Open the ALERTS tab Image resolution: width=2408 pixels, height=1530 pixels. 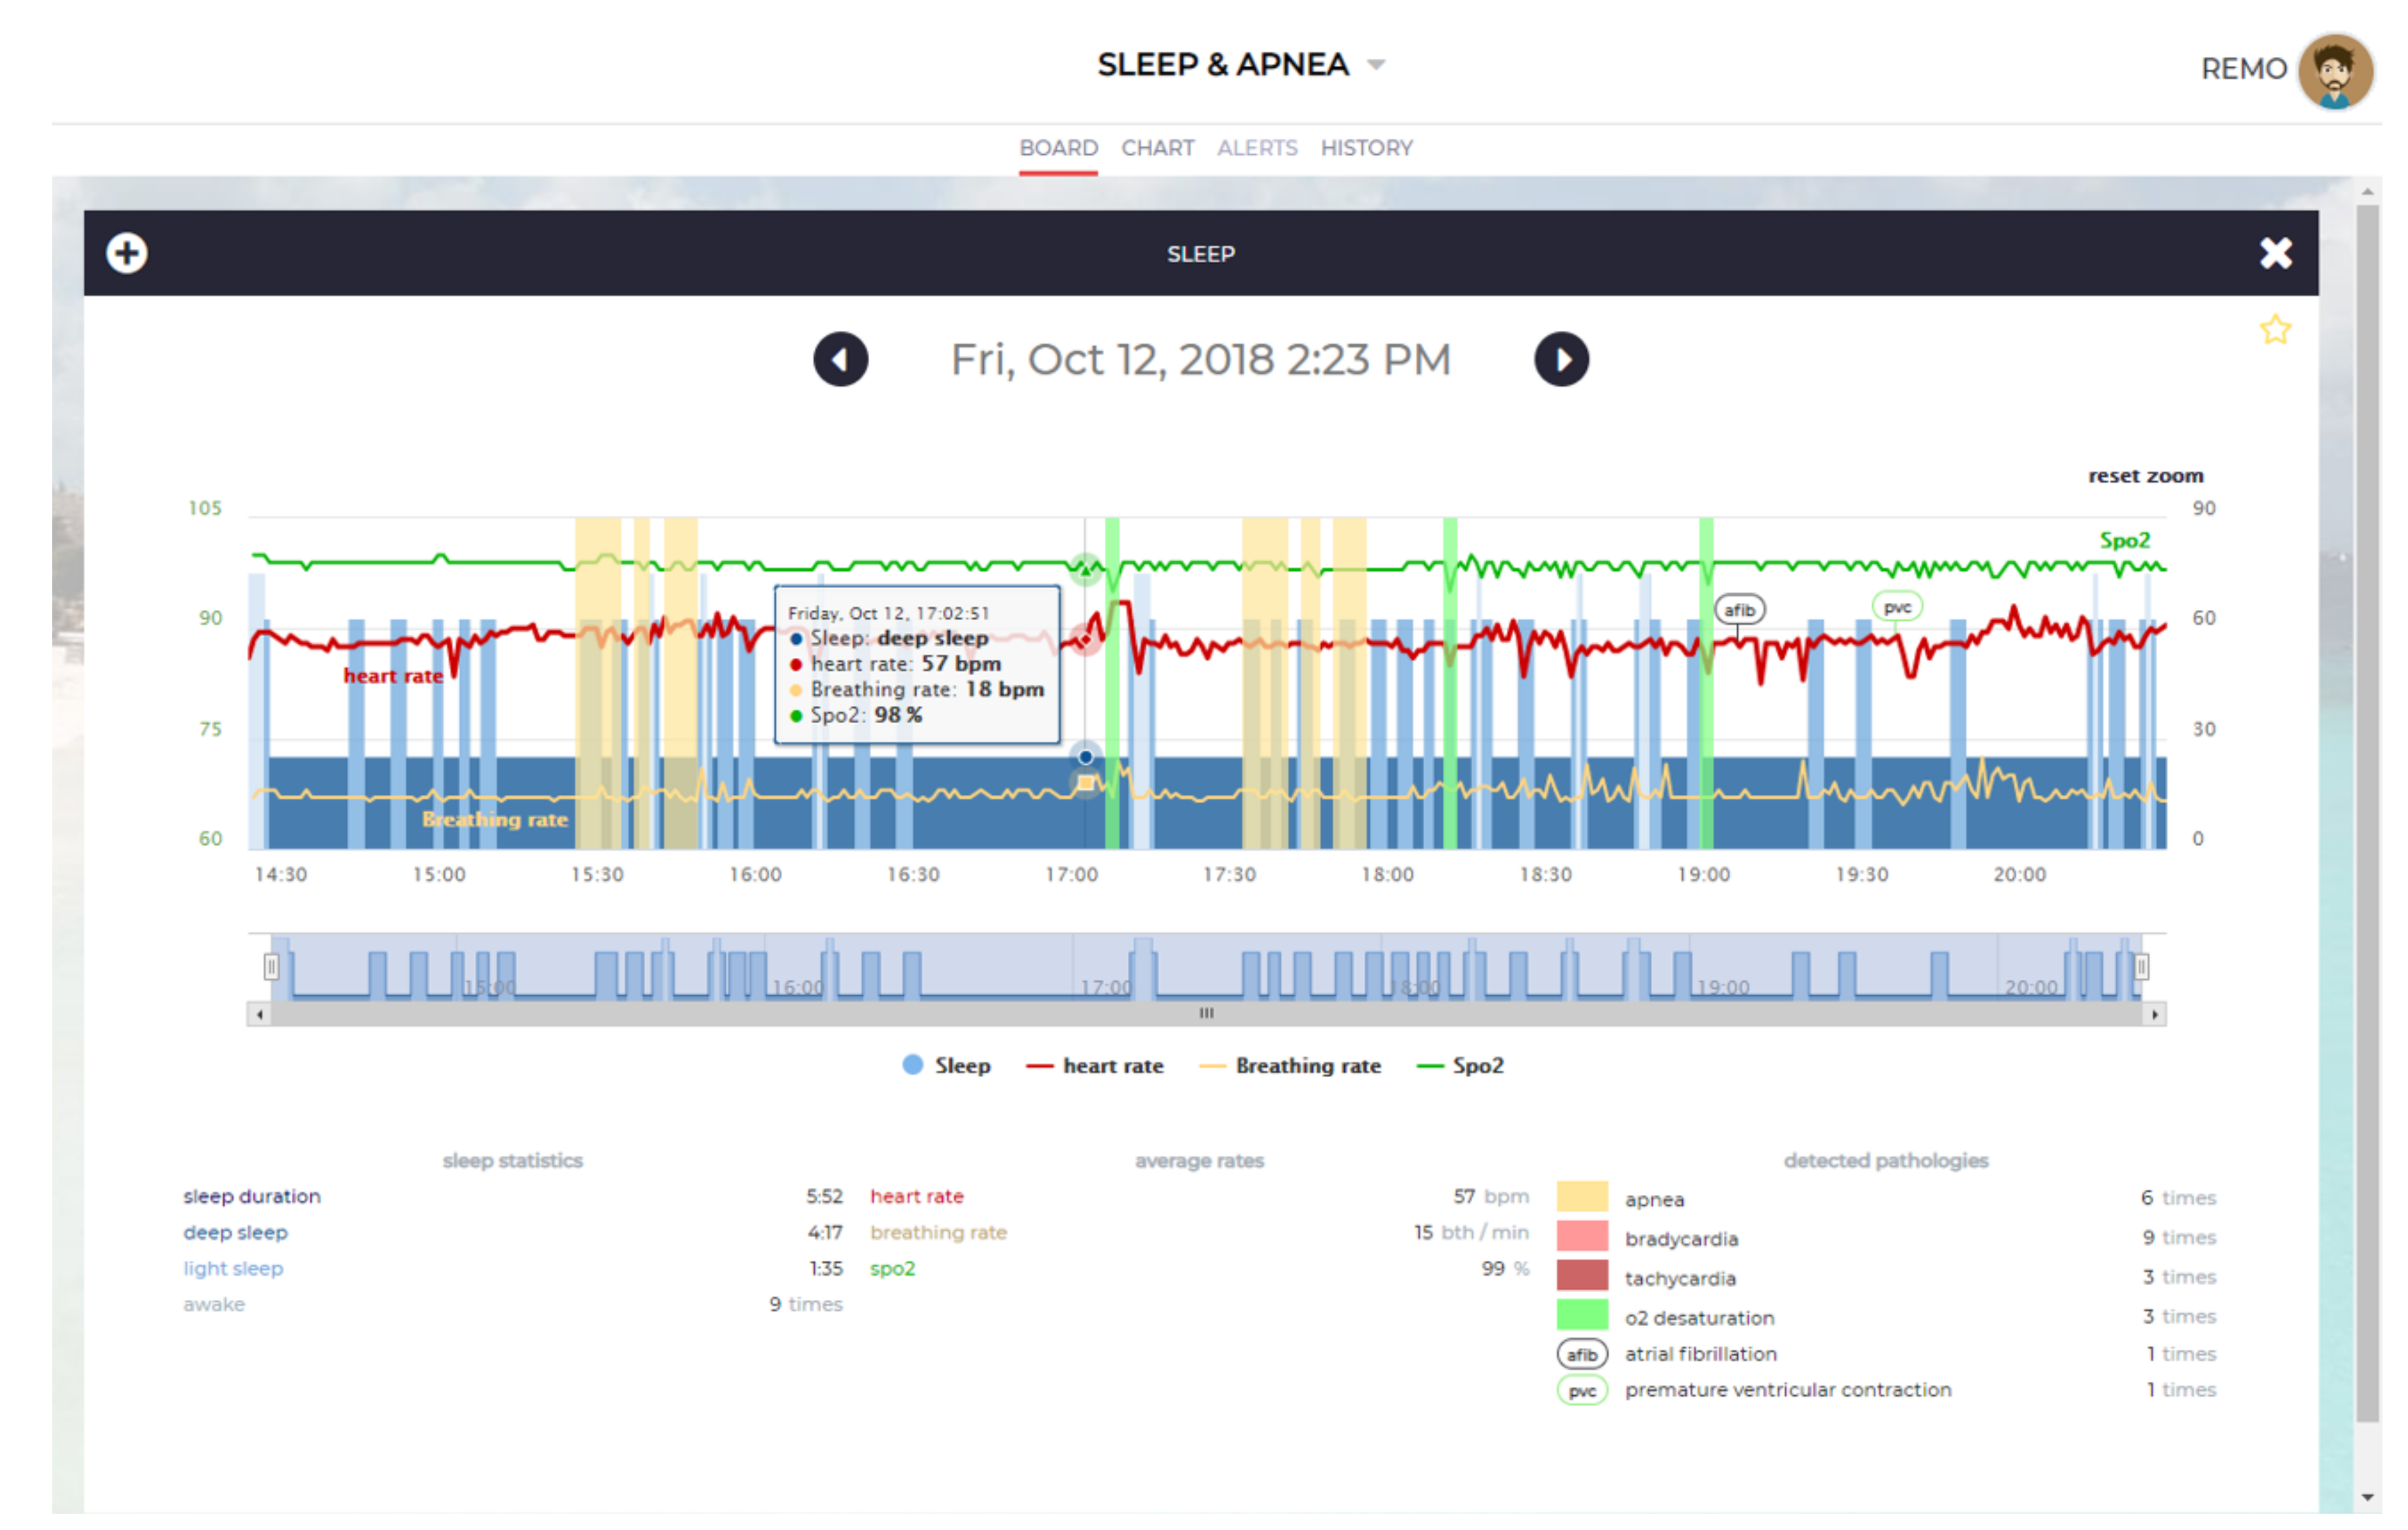(x=1257, y=148)
